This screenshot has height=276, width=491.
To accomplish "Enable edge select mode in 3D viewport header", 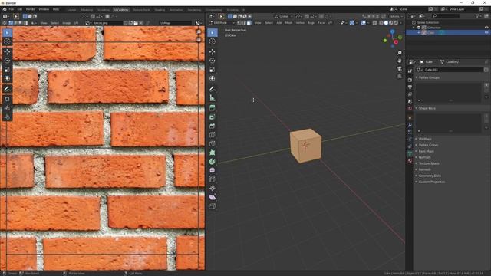I will point(244,23).
